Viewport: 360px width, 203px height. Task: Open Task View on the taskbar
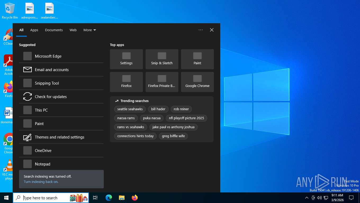click(x=95, y=198)
